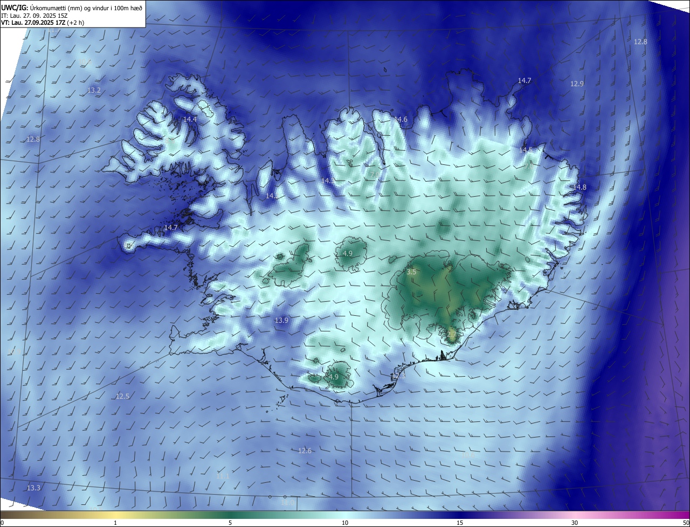Click the color scale tick label 0
Screen dimensions: 690x527
pos(2,523)
